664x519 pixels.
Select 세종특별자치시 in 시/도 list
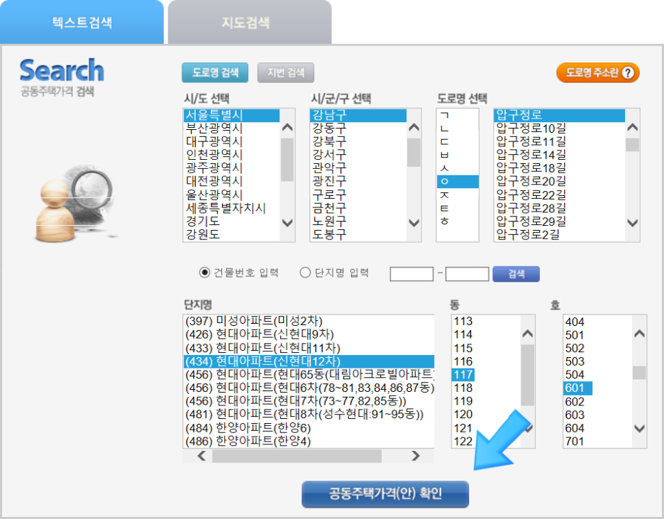coord(231,207)
